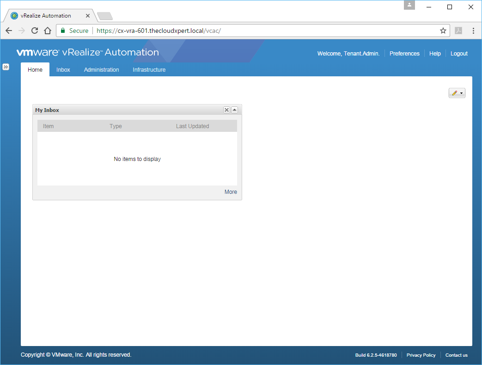Click More in My Inbox
This screenshot has width=482, height=365.
tap(231, 192)
